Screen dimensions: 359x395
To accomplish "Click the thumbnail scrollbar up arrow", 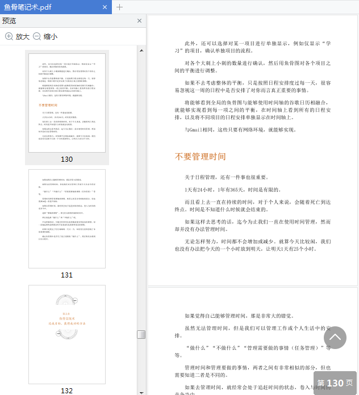I will (x=141, y=51).
